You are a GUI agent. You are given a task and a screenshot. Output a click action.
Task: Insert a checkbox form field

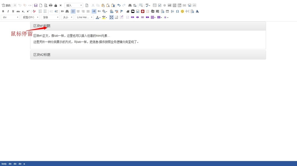pos(160,6)
